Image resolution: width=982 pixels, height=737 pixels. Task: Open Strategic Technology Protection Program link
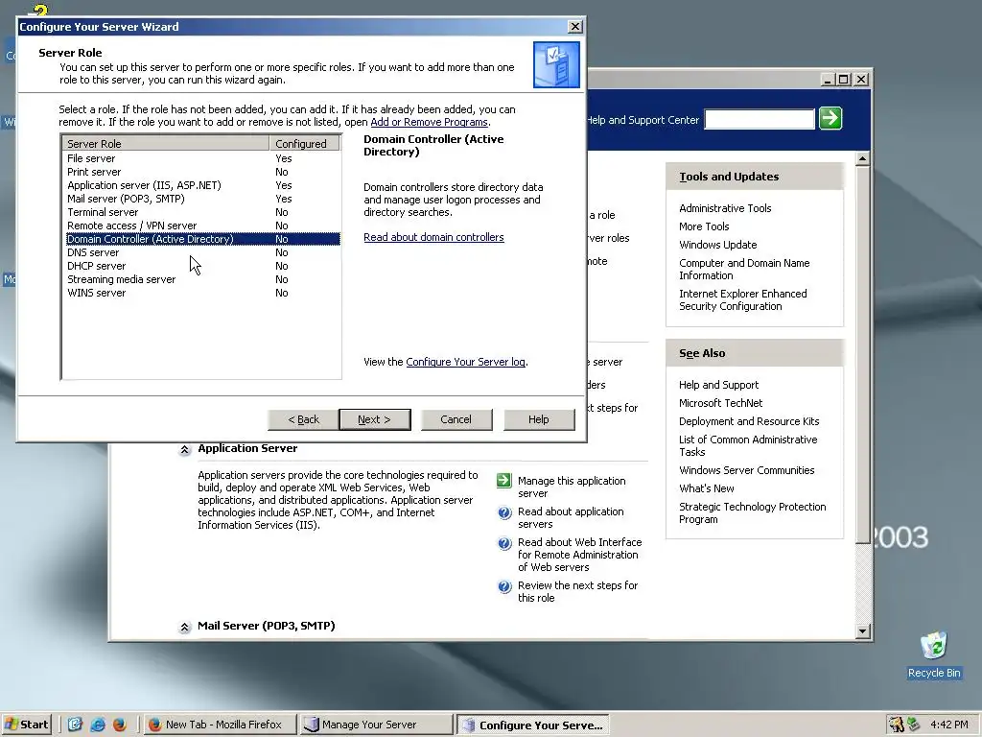(x=752, y=512)
